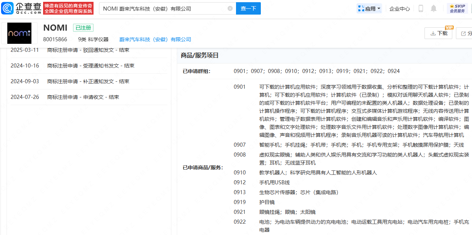Click the 查一下 search button
The width and height of the screenshot is (472, 235).
pyautogui.click(x=248, y=8)
